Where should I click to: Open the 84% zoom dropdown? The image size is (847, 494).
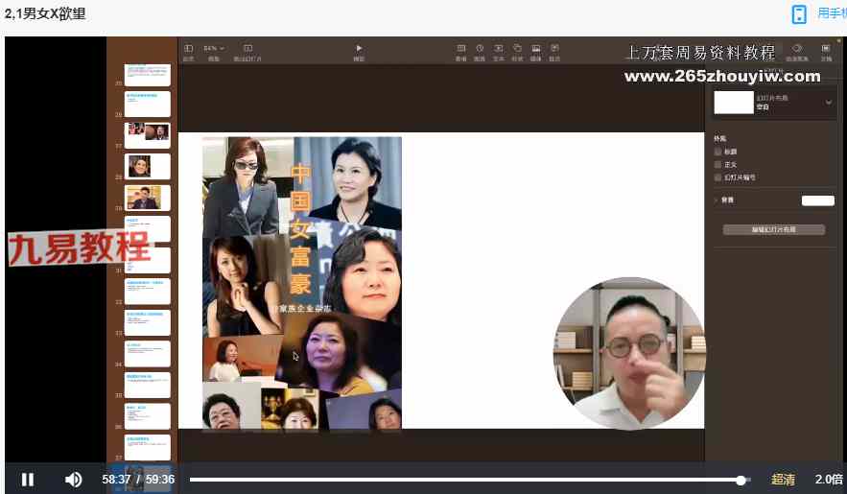(214, 48)
